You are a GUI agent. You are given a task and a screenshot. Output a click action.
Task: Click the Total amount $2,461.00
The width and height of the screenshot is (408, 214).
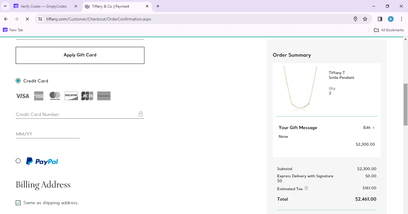click(x=366, y=199)
